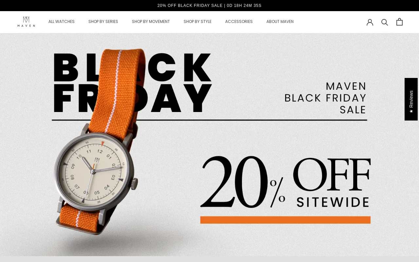The height and width of the screenshot is (262, 419).
Task: Click the Sitewide banner label
Action: (x=333, y=202)
